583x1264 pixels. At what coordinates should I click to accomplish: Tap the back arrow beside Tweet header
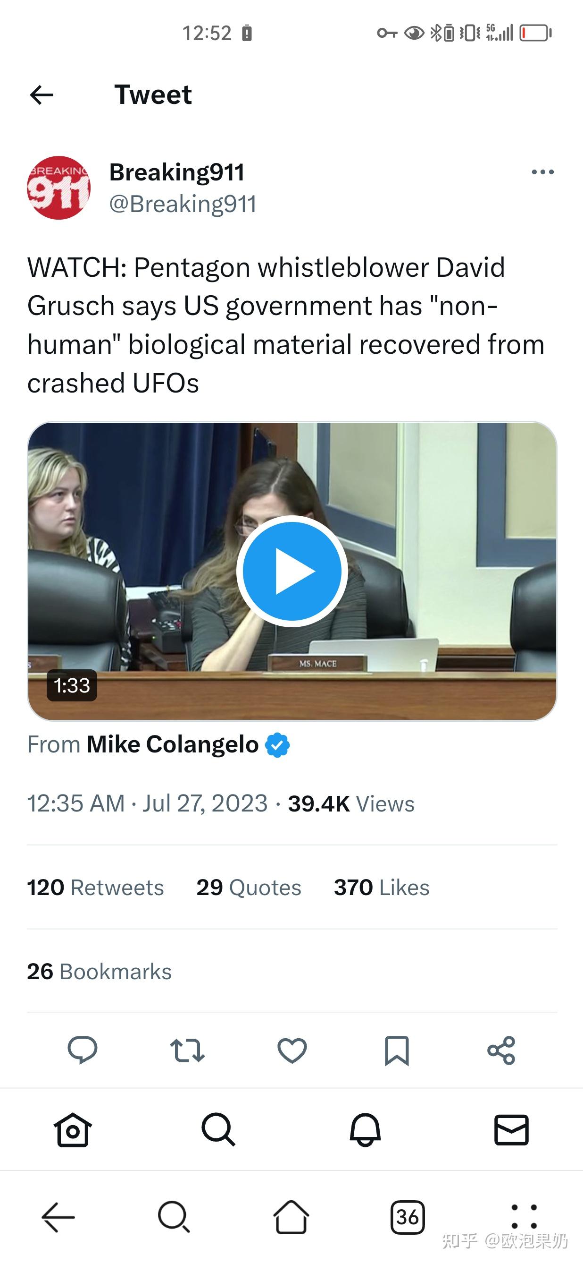[x=42, y=94]
